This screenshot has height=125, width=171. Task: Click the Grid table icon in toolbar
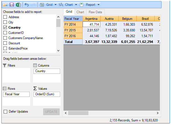(42, 5)
